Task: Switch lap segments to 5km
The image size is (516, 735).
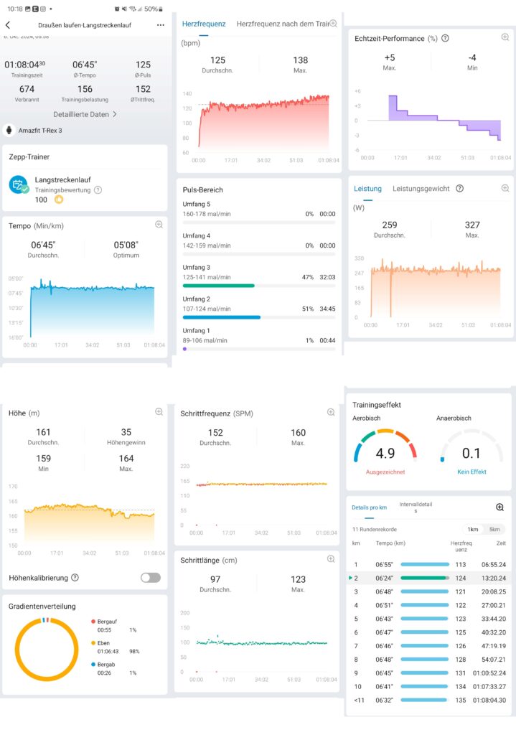Action: click(x=494, y=529)
